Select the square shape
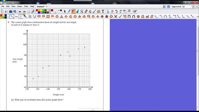The height and width of the screenshot is (112, 199). click(x=48, y=16)
